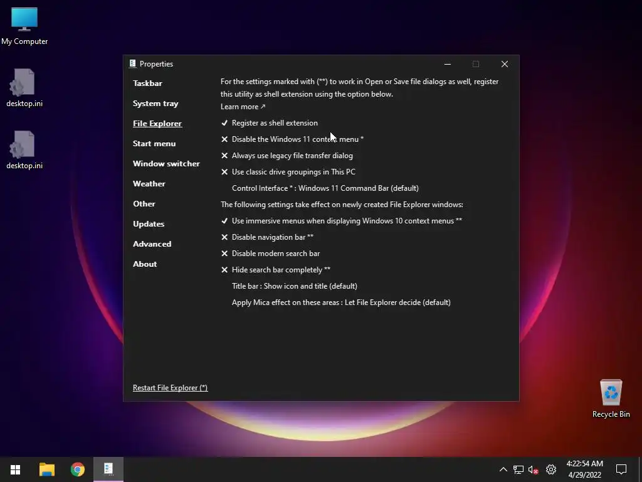Click the Properties app taskbar icon
The width and height of the screenshot is (642, 482).
[x=108, y=469]
